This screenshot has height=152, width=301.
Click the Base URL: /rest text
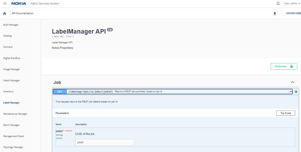[63, 36]
